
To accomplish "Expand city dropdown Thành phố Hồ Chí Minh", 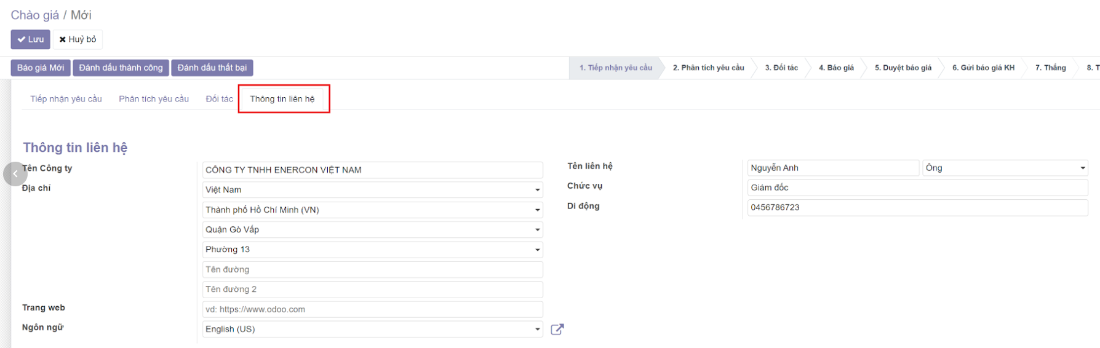I will tap(372, 210).
